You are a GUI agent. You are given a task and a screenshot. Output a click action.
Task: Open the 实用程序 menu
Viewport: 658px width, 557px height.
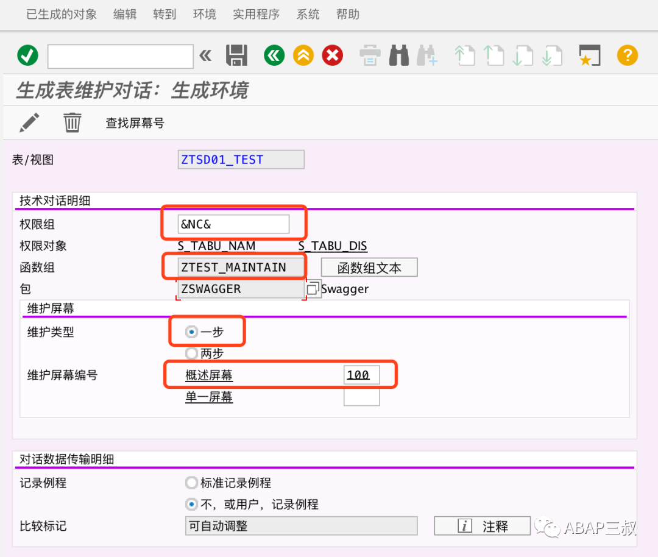point(256,14)
